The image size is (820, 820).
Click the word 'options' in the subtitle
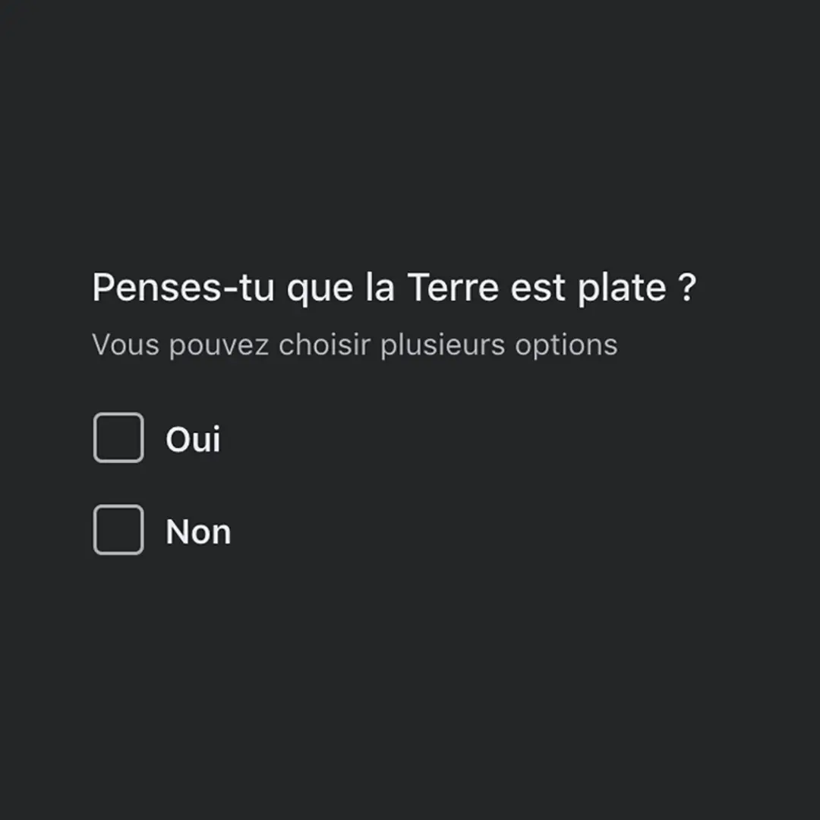click(x=566, y=346)
